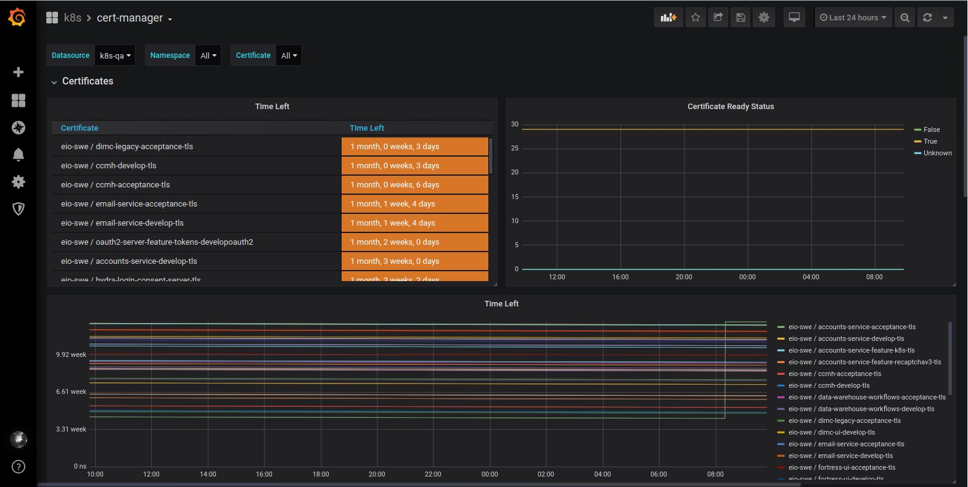
Task: Open the Last 24 hours time picker
Action: click(x=853, y=18)
